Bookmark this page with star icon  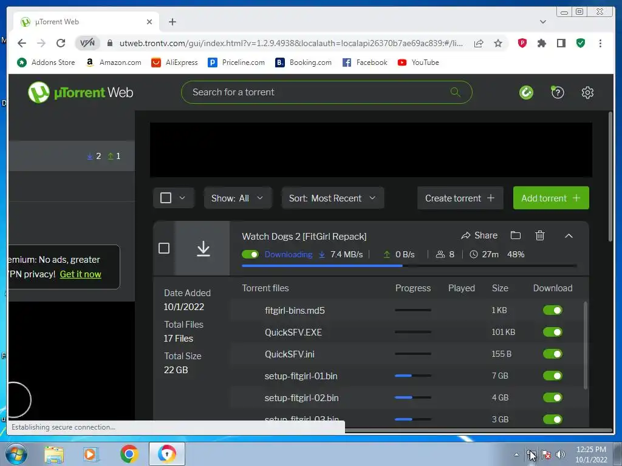click(x=498, y=43)
